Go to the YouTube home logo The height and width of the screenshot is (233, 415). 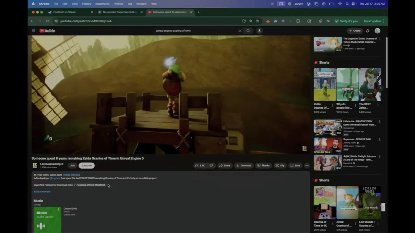47,31
